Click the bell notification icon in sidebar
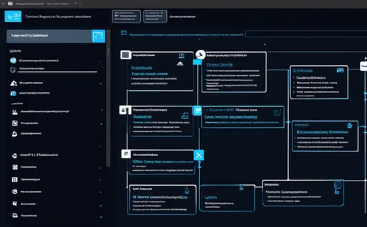Viewport: 367px width, 227px height. (x=15, y=134)
